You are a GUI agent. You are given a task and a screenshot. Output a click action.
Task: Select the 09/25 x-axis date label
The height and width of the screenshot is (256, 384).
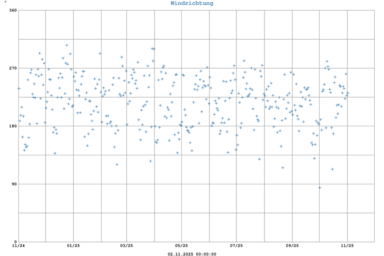[x=292, y=245]
